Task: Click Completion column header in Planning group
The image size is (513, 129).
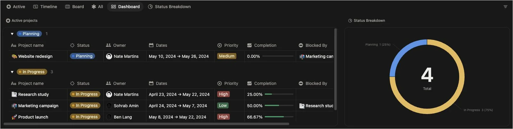Action: click(262, 45)
